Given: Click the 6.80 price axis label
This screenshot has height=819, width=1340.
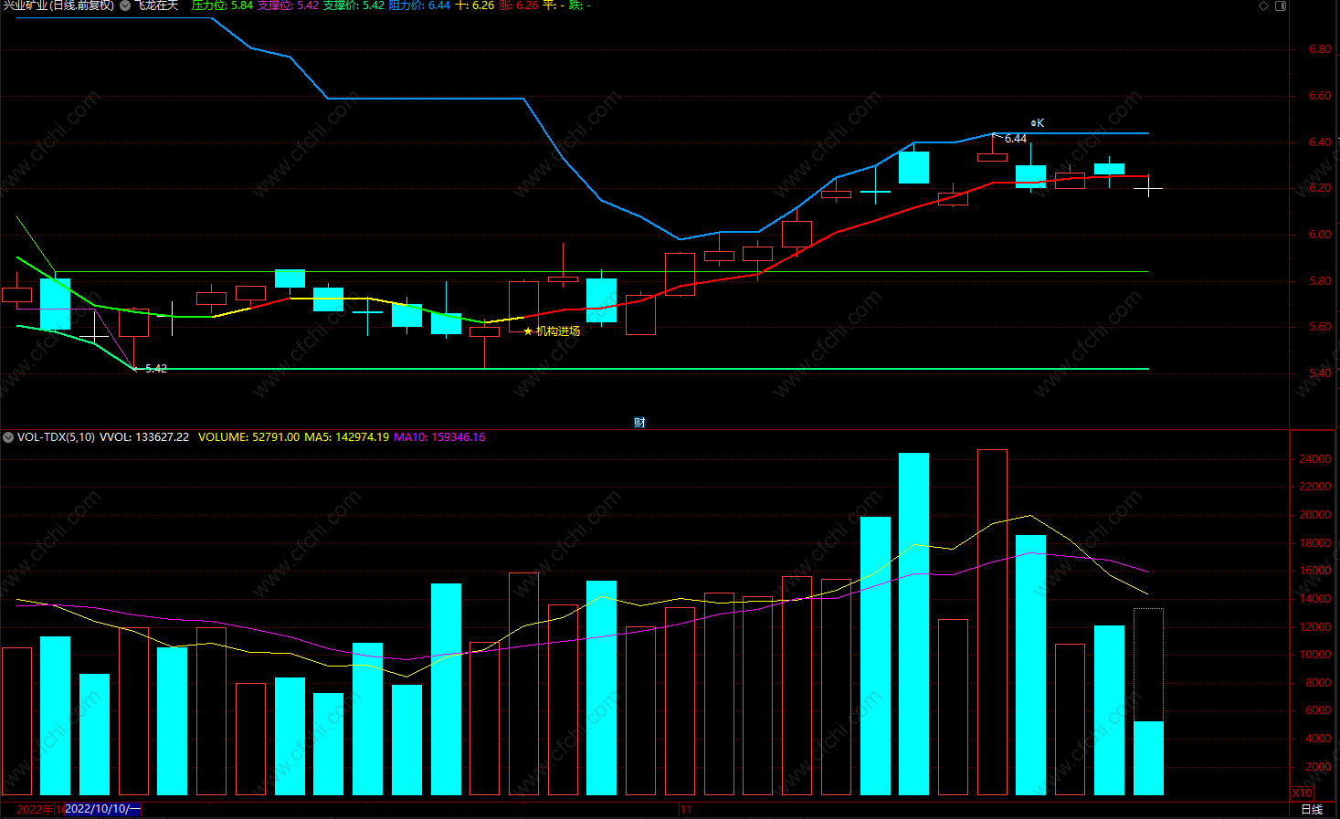Looking at the screenshot, I should 1320,49.
